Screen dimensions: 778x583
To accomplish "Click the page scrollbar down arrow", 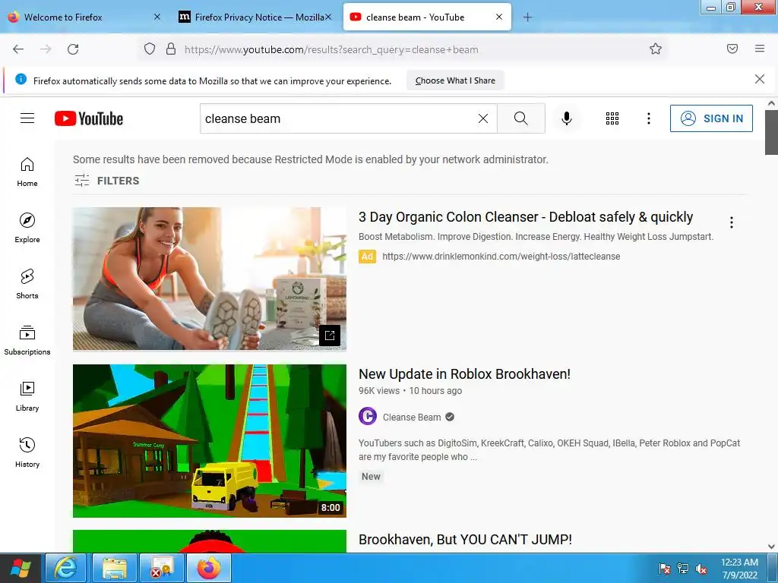I will tap(771, 547).
